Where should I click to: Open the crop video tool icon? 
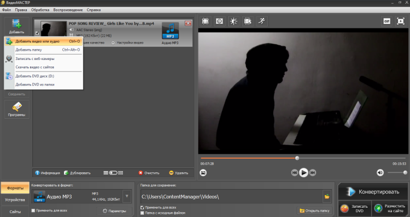(205, 21)
